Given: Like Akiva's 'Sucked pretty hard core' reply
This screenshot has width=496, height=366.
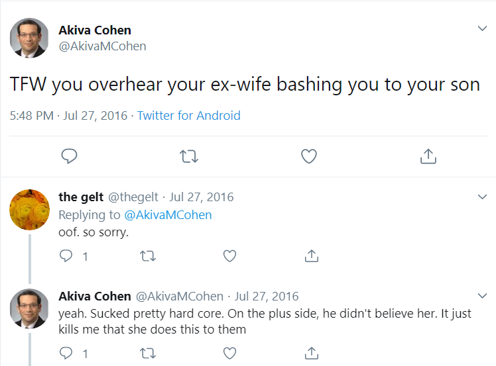Looking at the screenshot, I should [229, 353].
